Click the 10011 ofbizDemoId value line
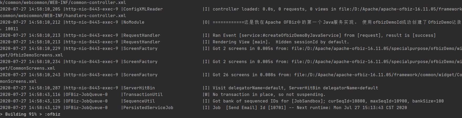The height and width of the screenshot is (118, 462). click(x=9, y=29)
